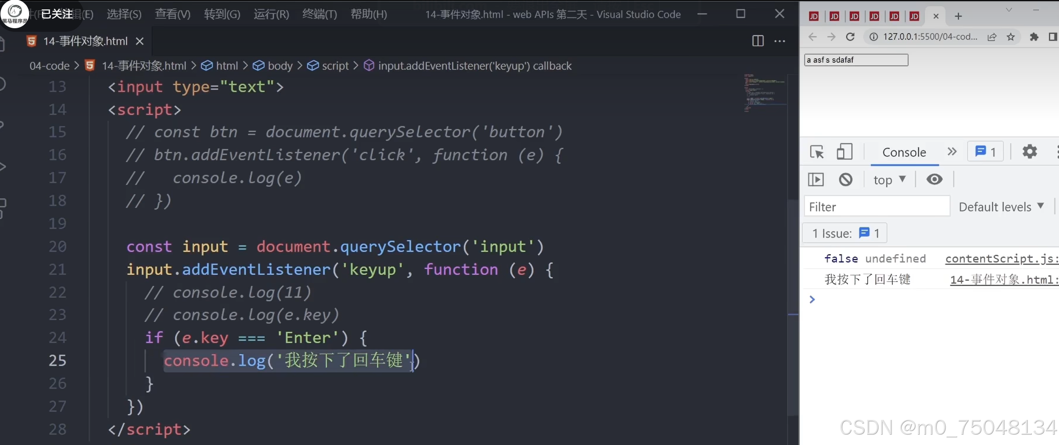Close the 14-事件对象.html editor tab
This screenshot has width=1059, height=445.
(x=140, y=41)
